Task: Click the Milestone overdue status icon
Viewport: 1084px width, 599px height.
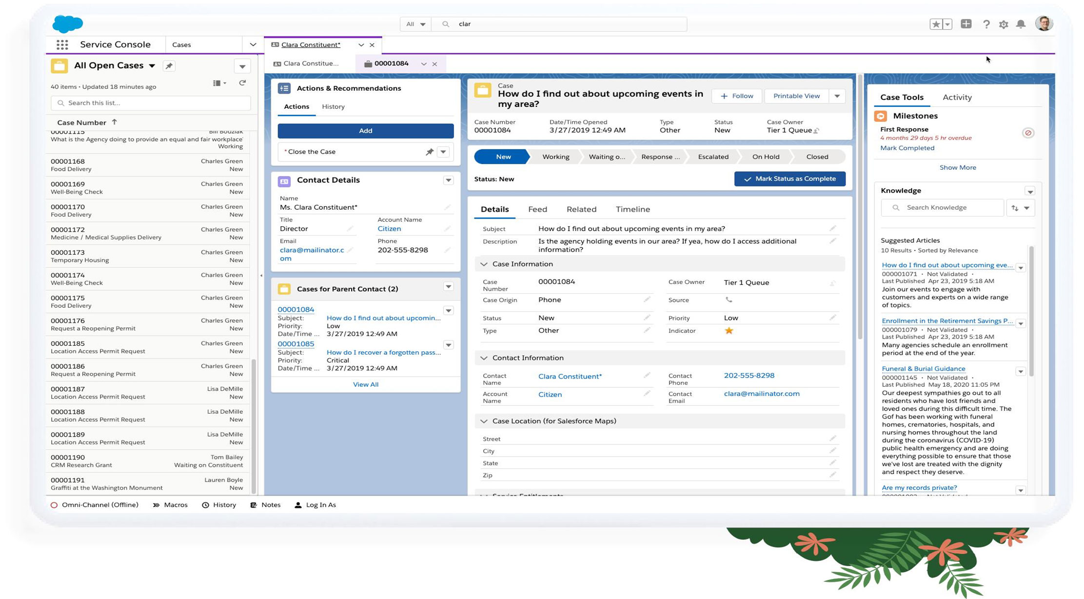Action: [x=1028, y=133]
